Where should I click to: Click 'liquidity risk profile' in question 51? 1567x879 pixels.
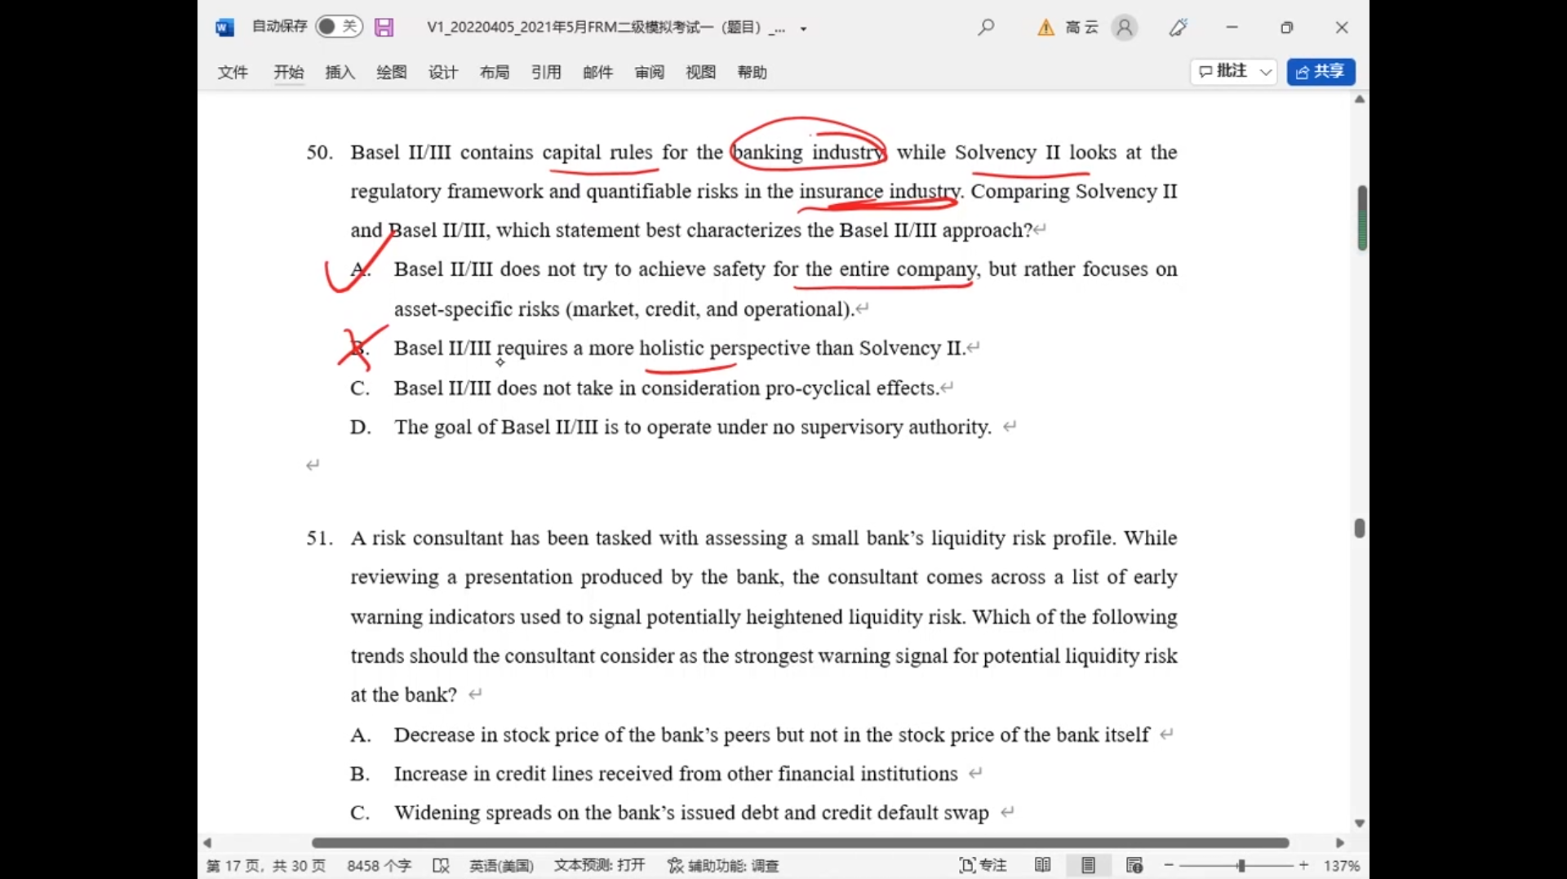[x=1023, y=539]
